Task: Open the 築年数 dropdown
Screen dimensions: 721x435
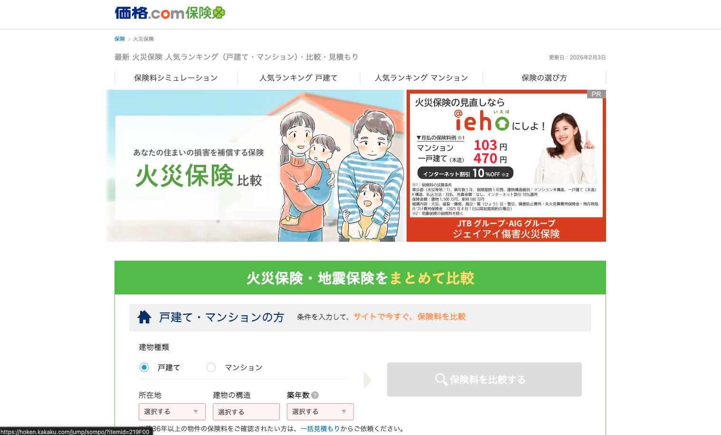Action: click(x=320, y=412)
